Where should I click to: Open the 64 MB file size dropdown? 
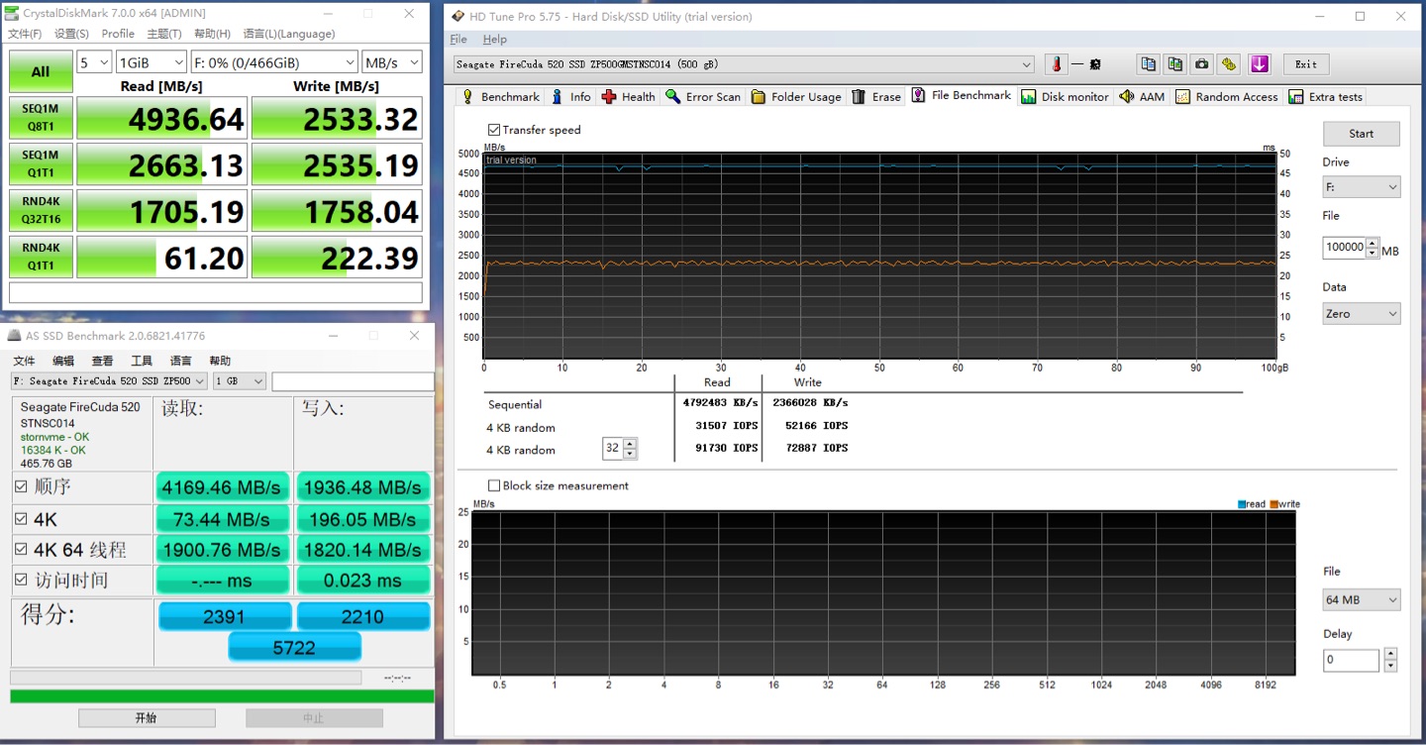[x=1361, y=599]
